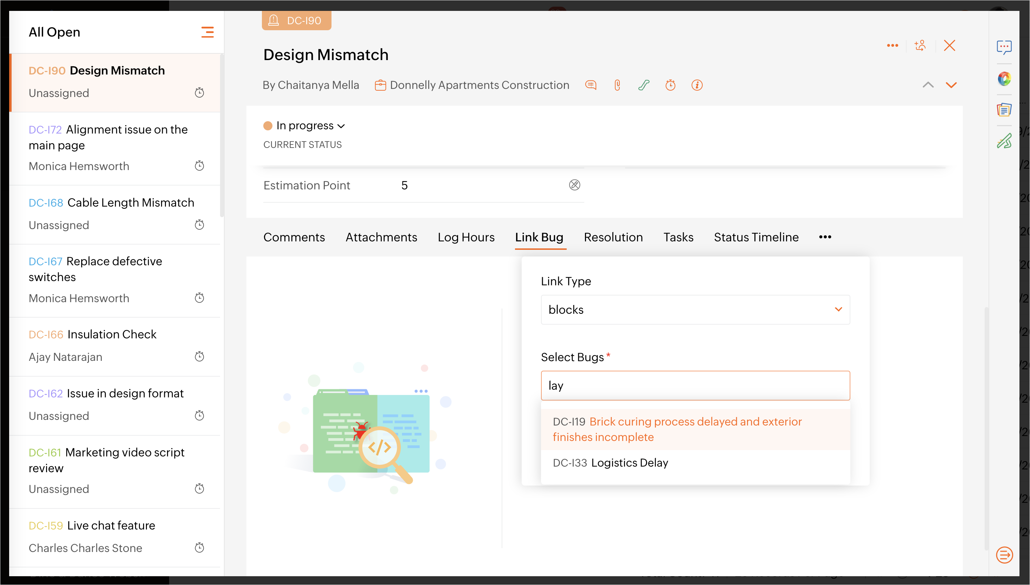
Task: Clear the Estimation Point value icon
Action: click(574, 185)
